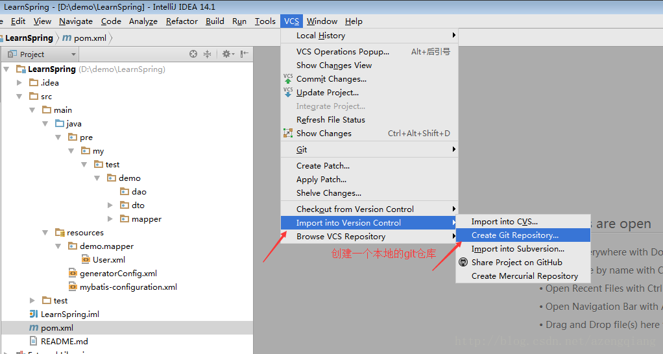Select Apply Patch
The width and height of the screenshot is (663, 354).
click(369, 180)
